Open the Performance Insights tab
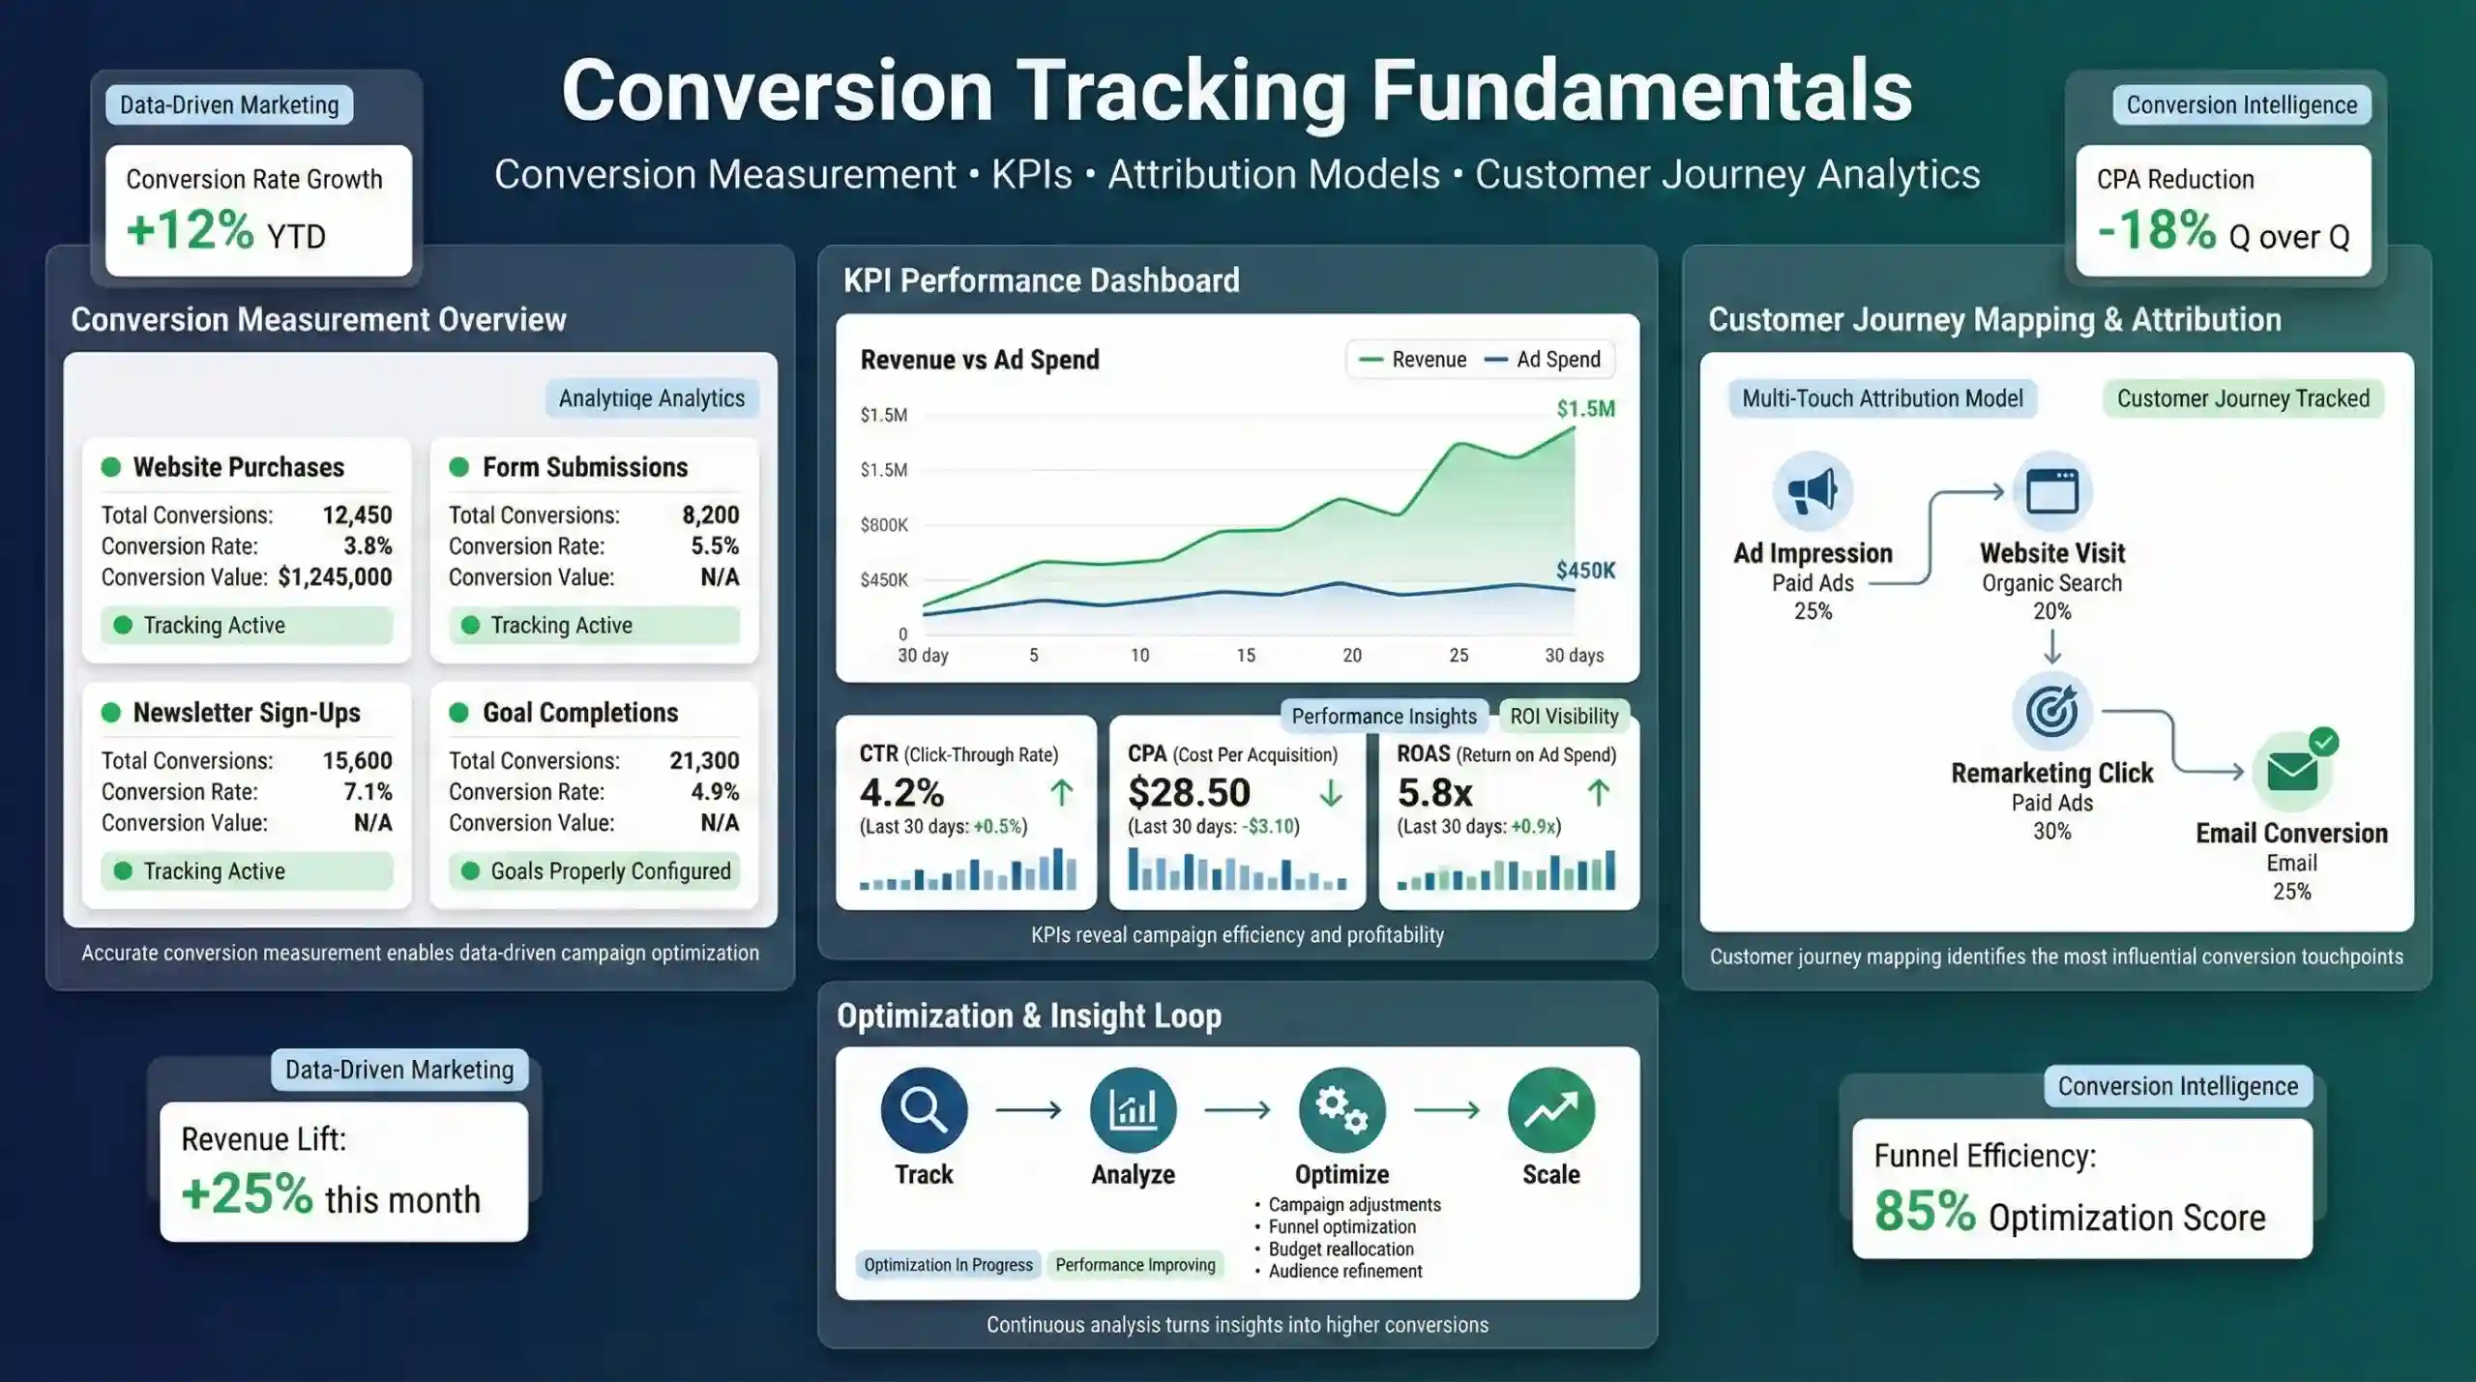 click(1384, 717)
